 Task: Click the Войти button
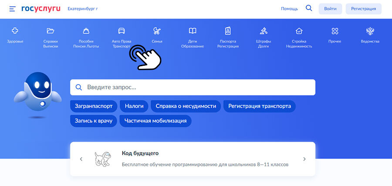click(x=330, y=9)
